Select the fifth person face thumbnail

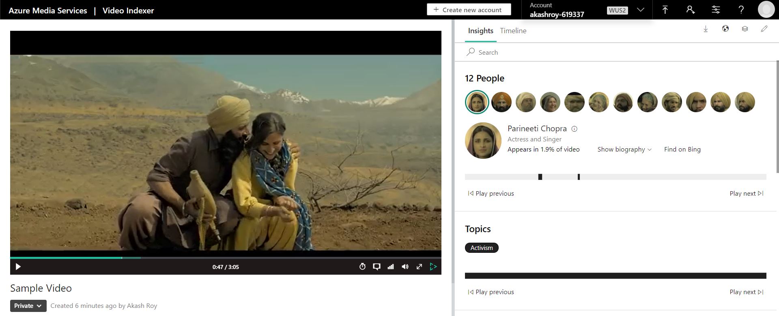575,102
